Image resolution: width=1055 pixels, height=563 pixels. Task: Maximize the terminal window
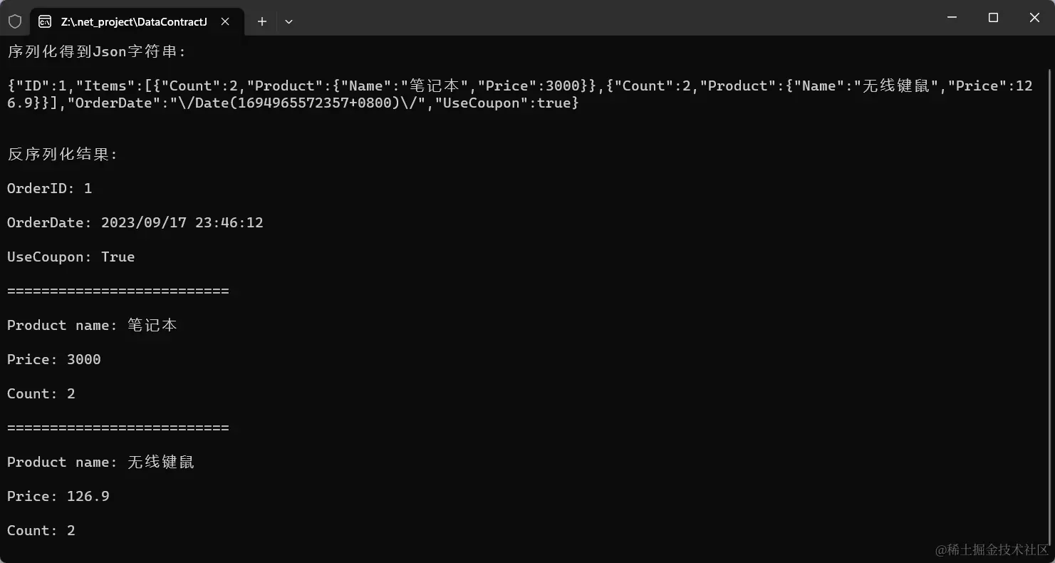pyautogui.click(x=993, y=18)
